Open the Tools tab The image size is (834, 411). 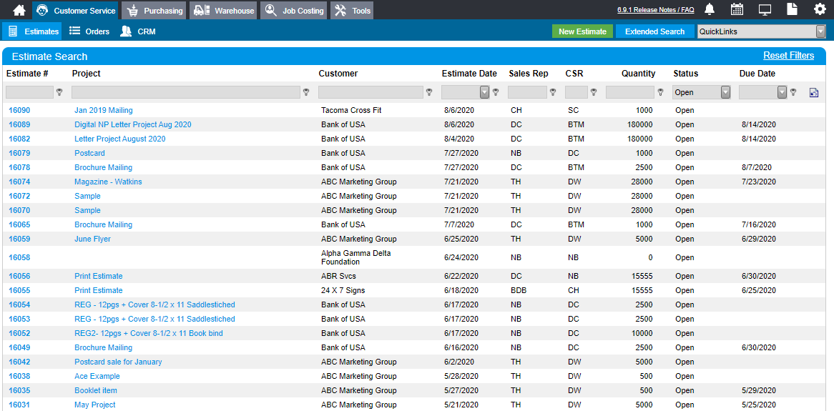[352, 11]
